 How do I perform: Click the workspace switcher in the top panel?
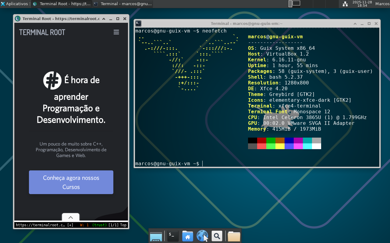click(294, 4)
